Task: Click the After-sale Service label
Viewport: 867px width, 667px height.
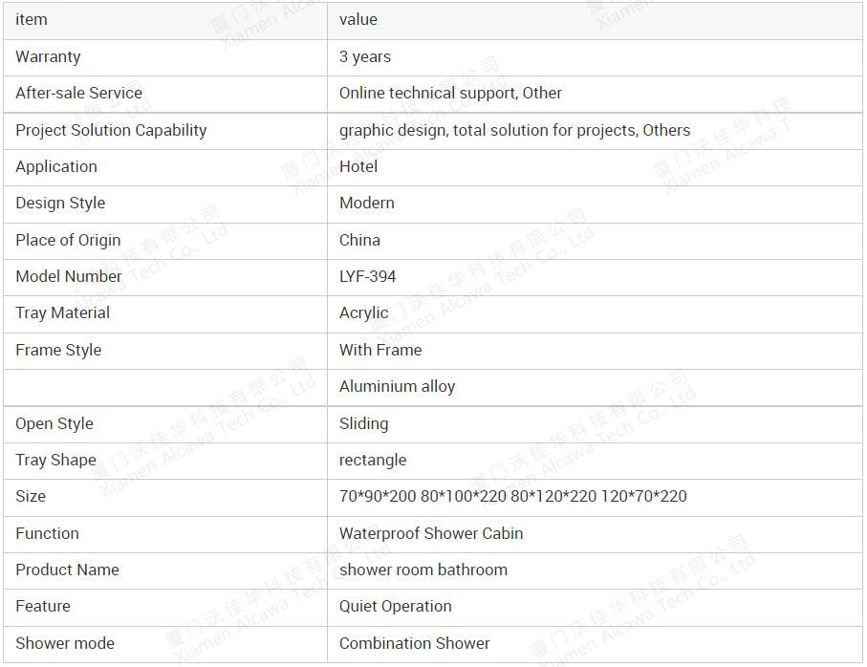Action: [x=79, y=93]
